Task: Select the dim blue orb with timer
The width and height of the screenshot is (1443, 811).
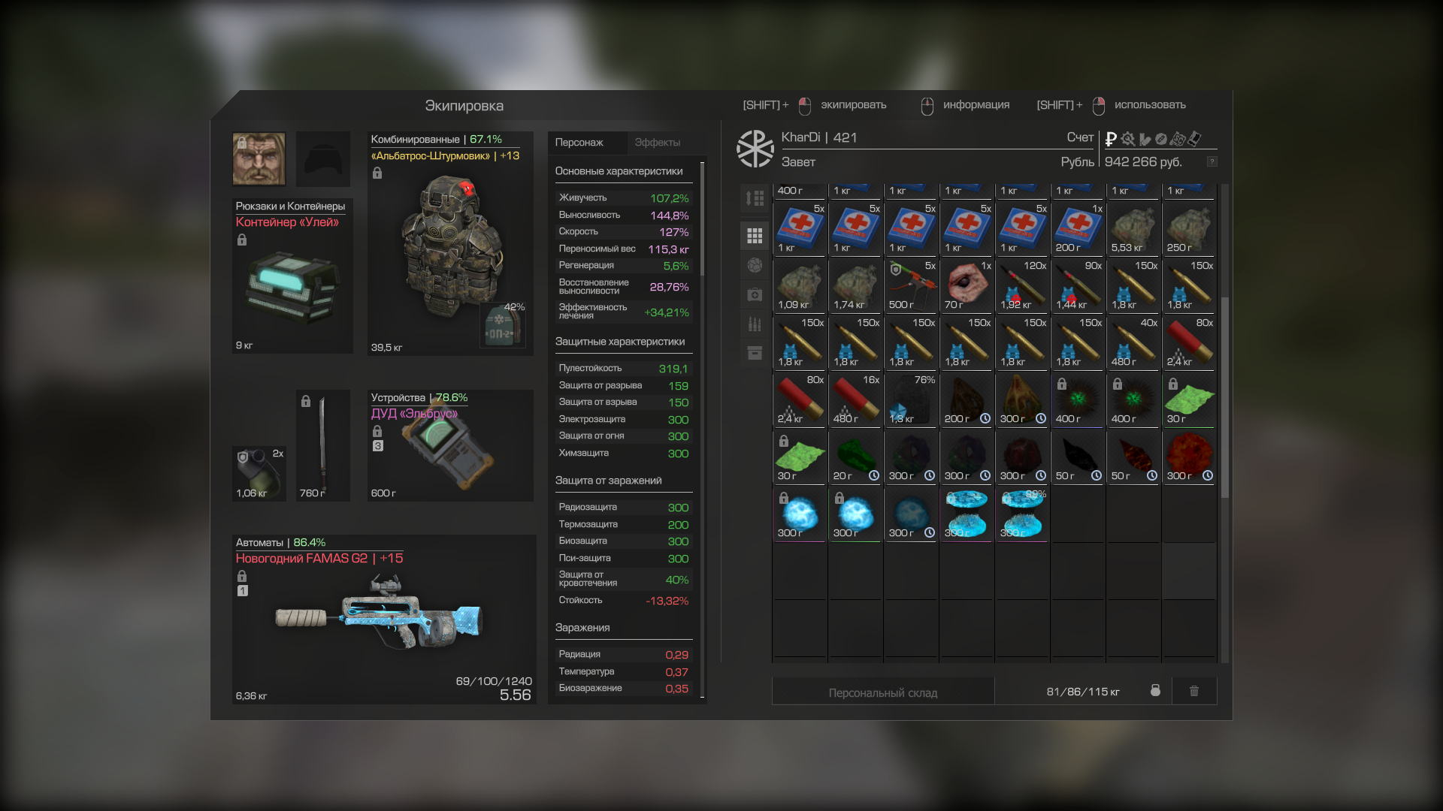Action: 911,514
